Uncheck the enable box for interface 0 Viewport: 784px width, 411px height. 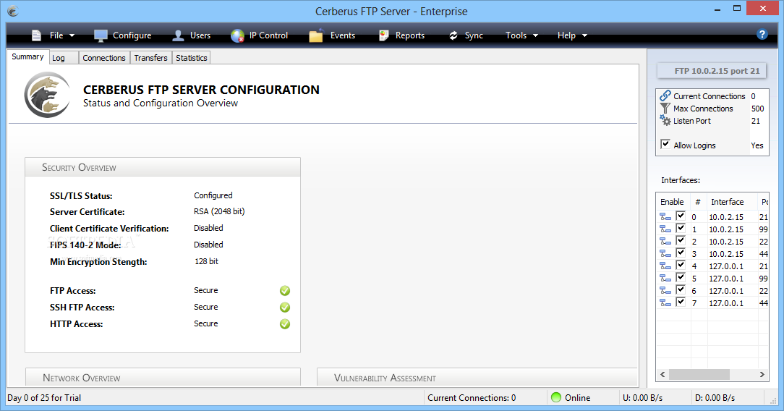coord(681,216)
